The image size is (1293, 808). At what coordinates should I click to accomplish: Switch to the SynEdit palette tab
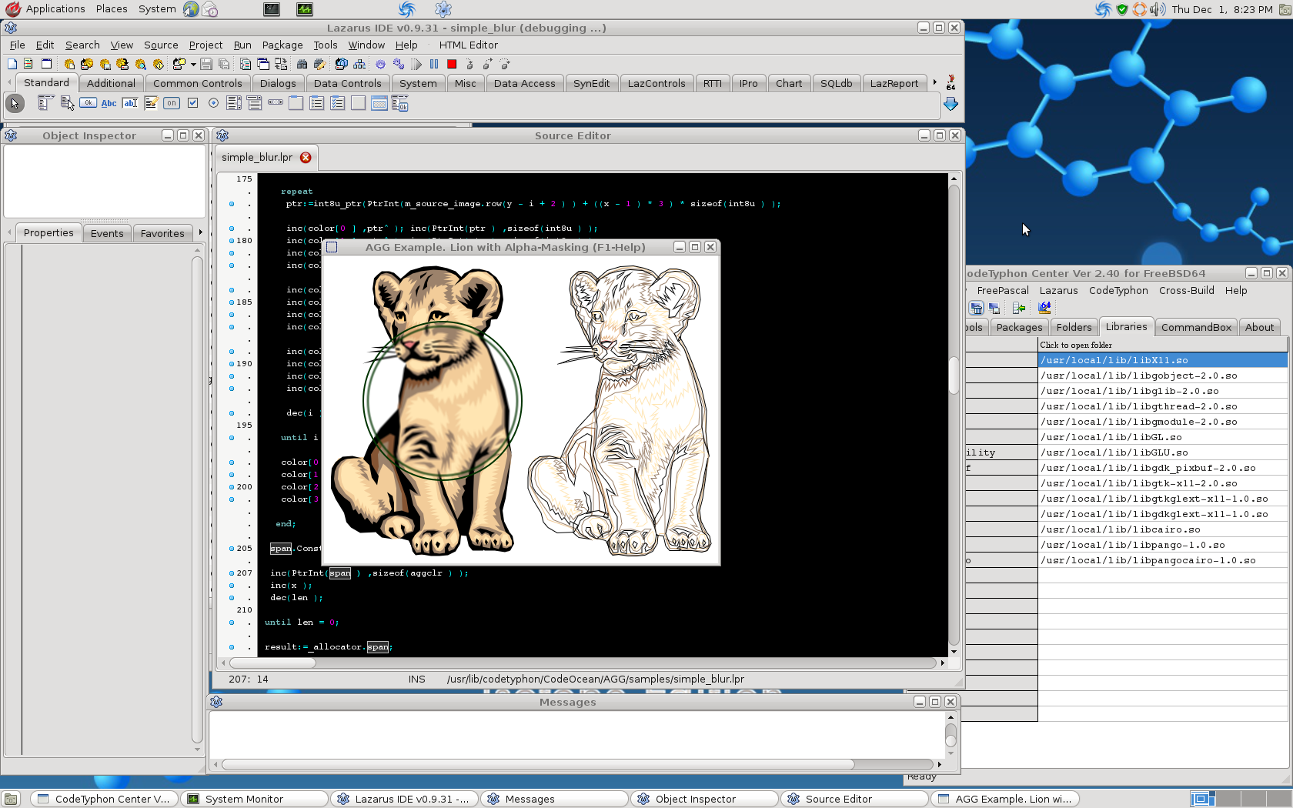click(591, 83)
